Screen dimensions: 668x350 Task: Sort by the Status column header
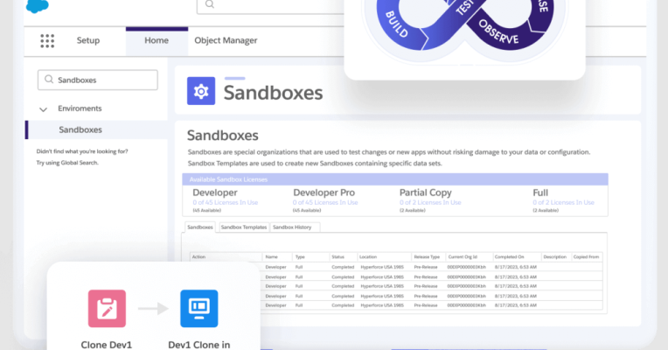337,256
